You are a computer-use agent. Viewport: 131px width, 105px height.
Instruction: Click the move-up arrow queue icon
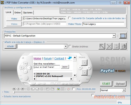click(102, 46)
